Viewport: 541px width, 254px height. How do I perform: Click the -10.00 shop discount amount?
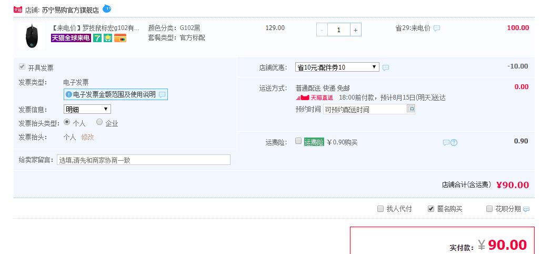[x=517, y=66]
